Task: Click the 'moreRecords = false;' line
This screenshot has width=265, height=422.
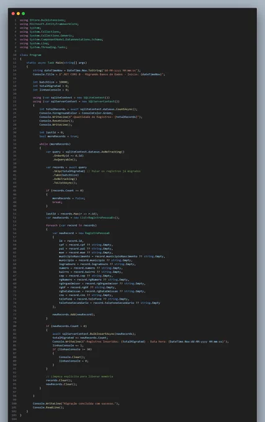Action: (x=69, y=199)
